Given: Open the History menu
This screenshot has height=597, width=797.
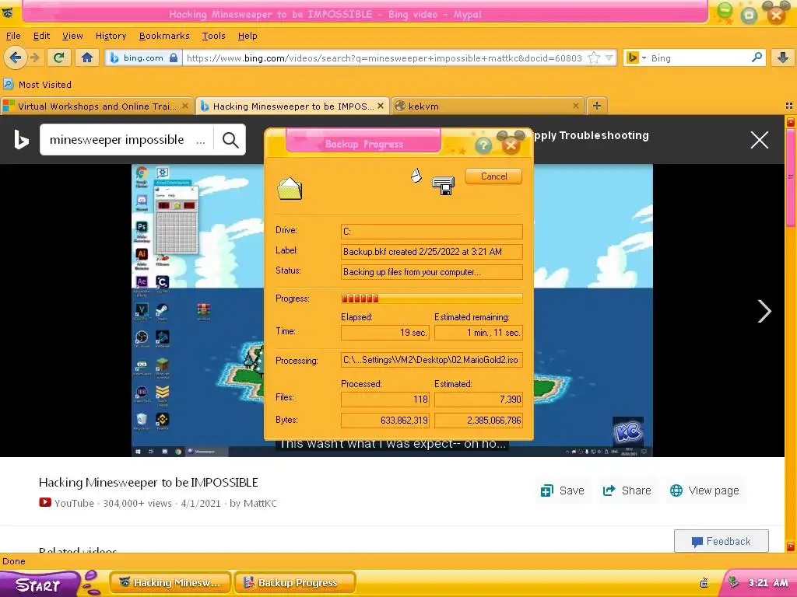Looking at the screenshot, I should [111, 36].
